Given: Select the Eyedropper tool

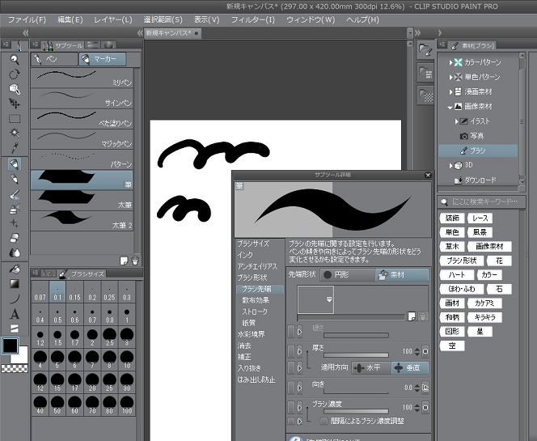Looking at the screenshot, I should [x=15, y=147].
